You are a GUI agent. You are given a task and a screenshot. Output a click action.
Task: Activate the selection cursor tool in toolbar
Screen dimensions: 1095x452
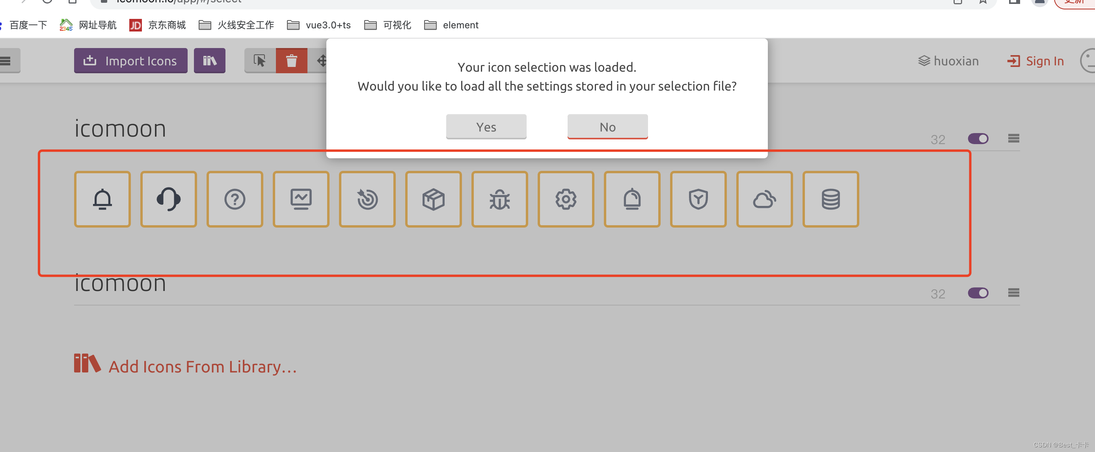pyautogui.click(x=260, y=61)
